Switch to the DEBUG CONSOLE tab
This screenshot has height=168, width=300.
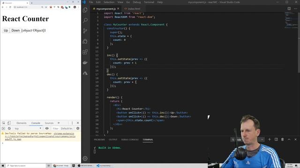click(x=130, y=140)
